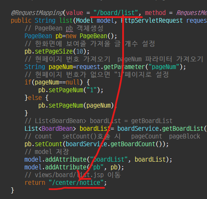Click the method name list
This screenshot has height=199, width=207.
[66, 21]
